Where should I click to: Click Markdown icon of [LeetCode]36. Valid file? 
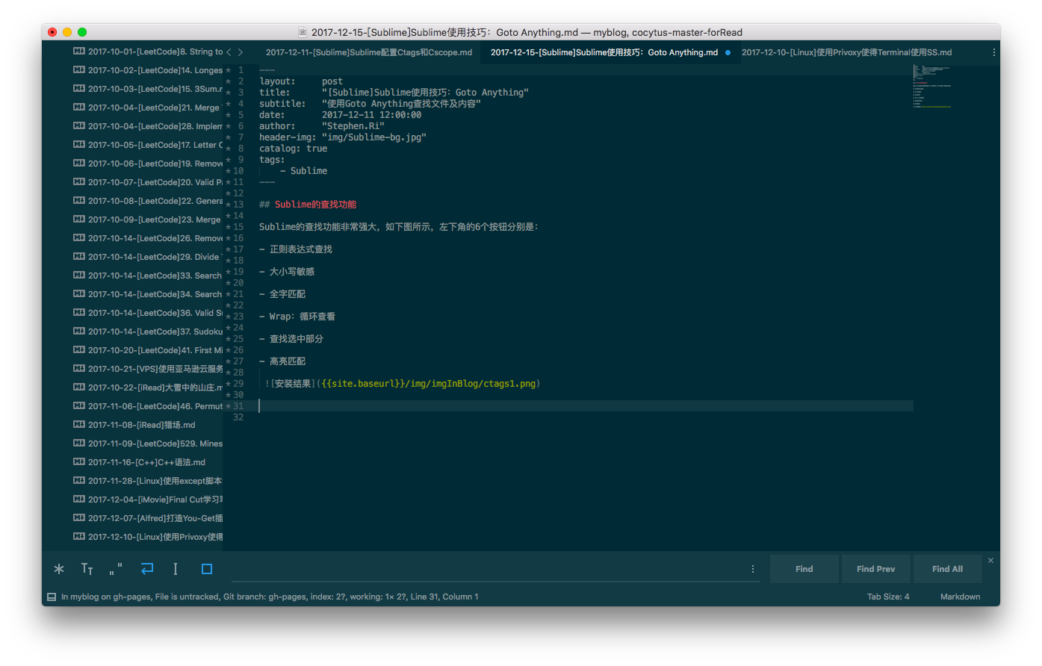[x=78, y=313]
